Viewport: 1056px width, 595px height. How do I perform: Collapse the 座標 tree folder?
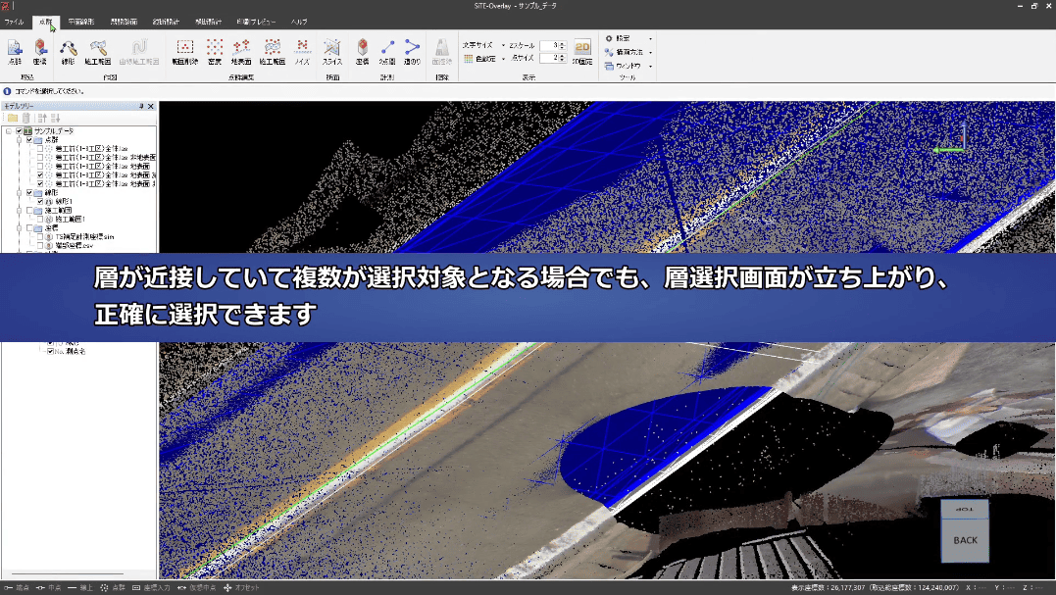[19, 228]
